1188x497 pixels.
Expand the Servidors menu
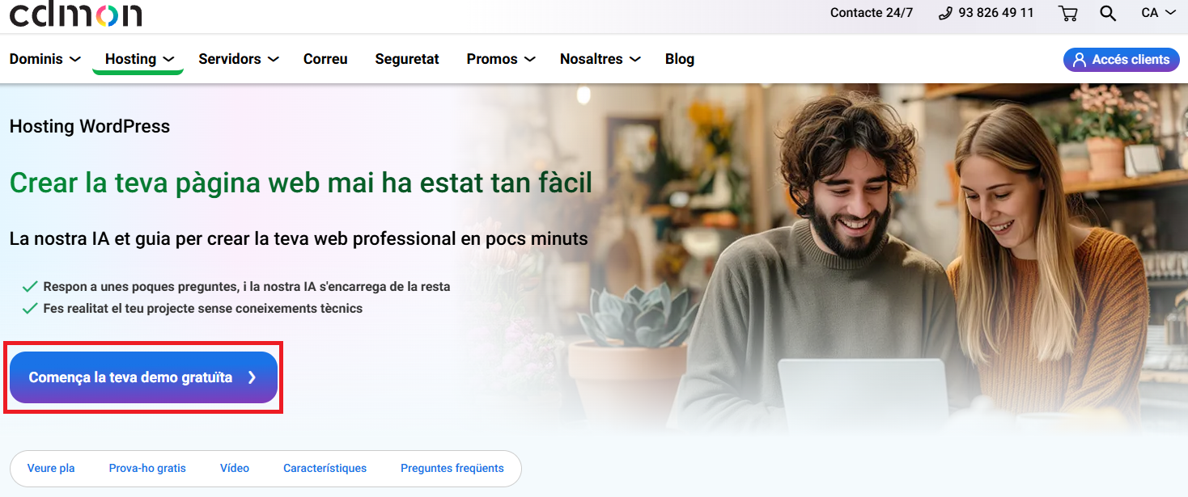point(239,59)
